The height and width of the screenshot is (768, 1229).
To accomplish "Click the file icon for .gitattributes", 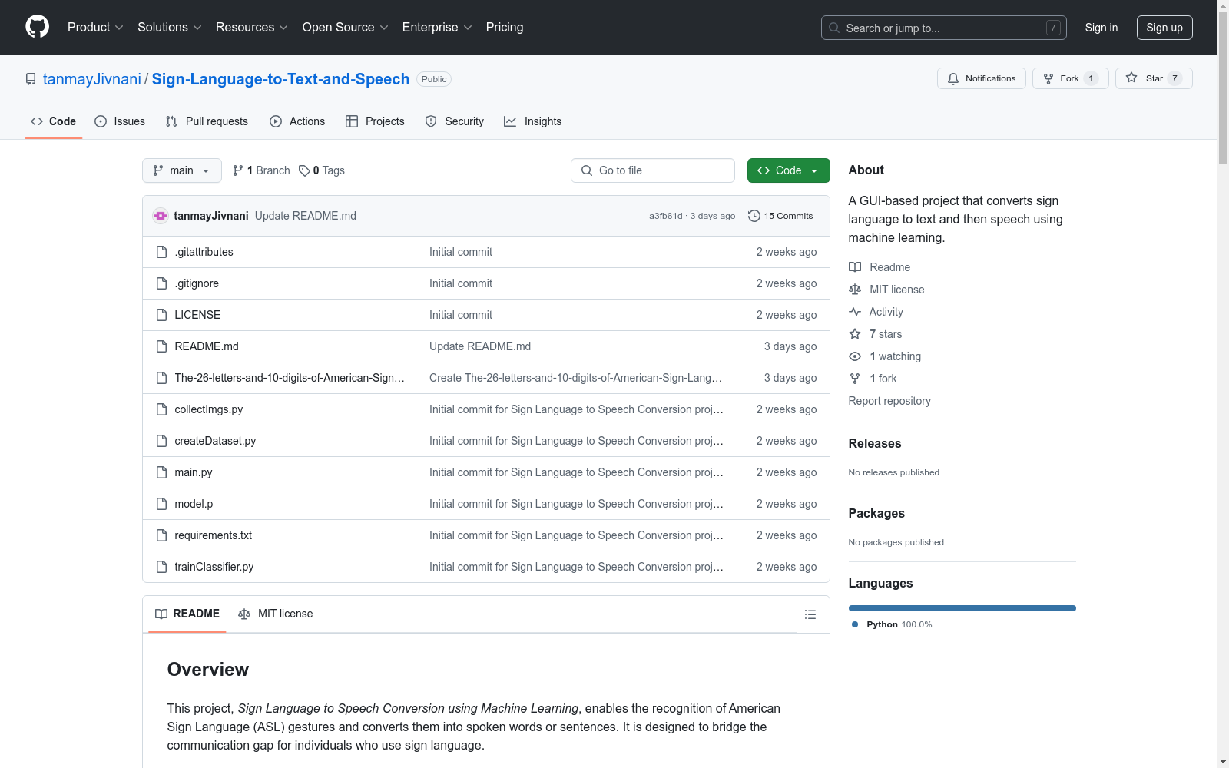I will coord(161,252).
